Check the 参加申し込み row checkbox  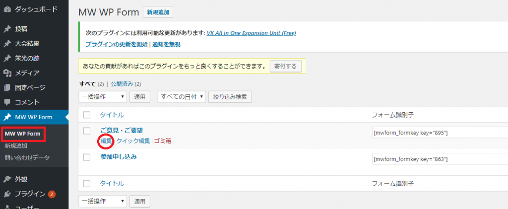coord(87,157)
